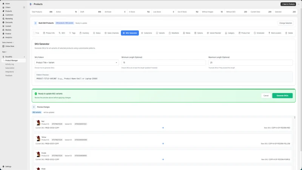Click the Generate SKUs button

tap(282, 96)
